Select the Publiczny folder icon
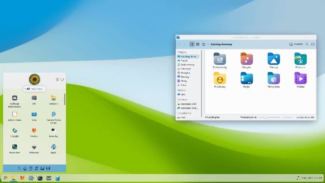The height and width of the screenshot is (183, 325). point(220,78)
